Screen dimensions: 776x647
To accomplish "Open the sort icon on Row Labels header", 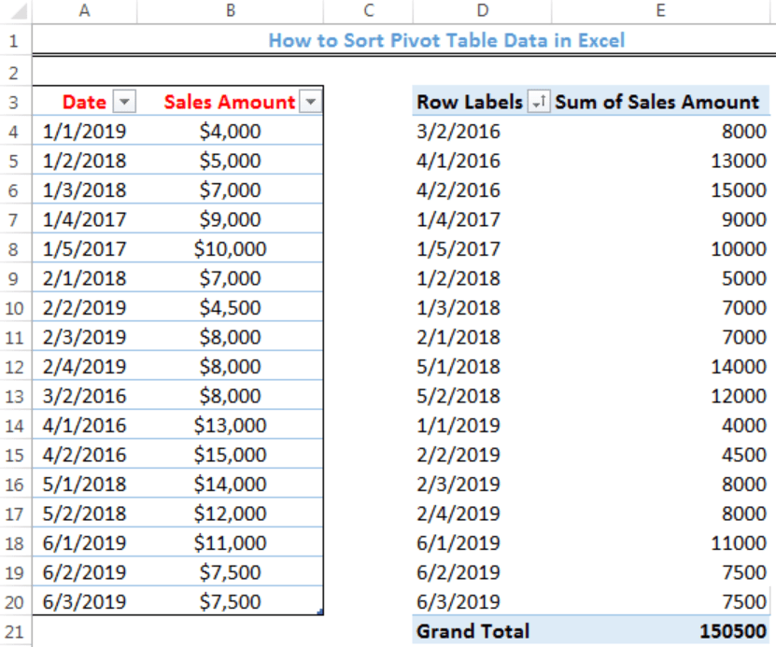I will [x=540, y=102].
